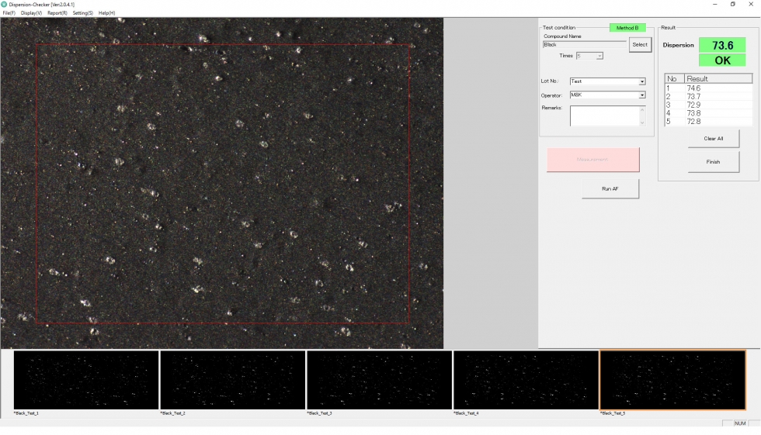761x435 pixels.
Task: Click the Dispersion-Checker app icon in title bar
Action: click(5, 4)
